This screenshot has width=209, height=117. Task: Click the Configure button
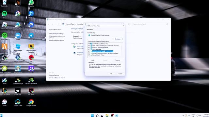coord(118,39)
